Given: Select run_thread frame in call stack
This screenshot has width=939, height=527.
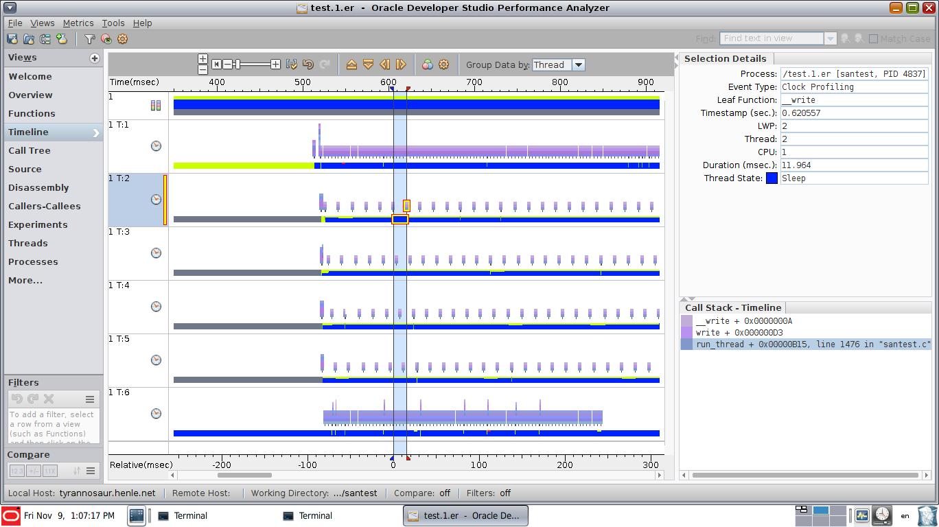Looking at the screenshot, I should pos(806,344).
